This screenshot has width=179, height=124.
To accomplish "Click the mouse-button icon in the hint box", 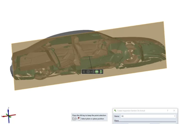I will pyautogui.click(x=79, y=119).
